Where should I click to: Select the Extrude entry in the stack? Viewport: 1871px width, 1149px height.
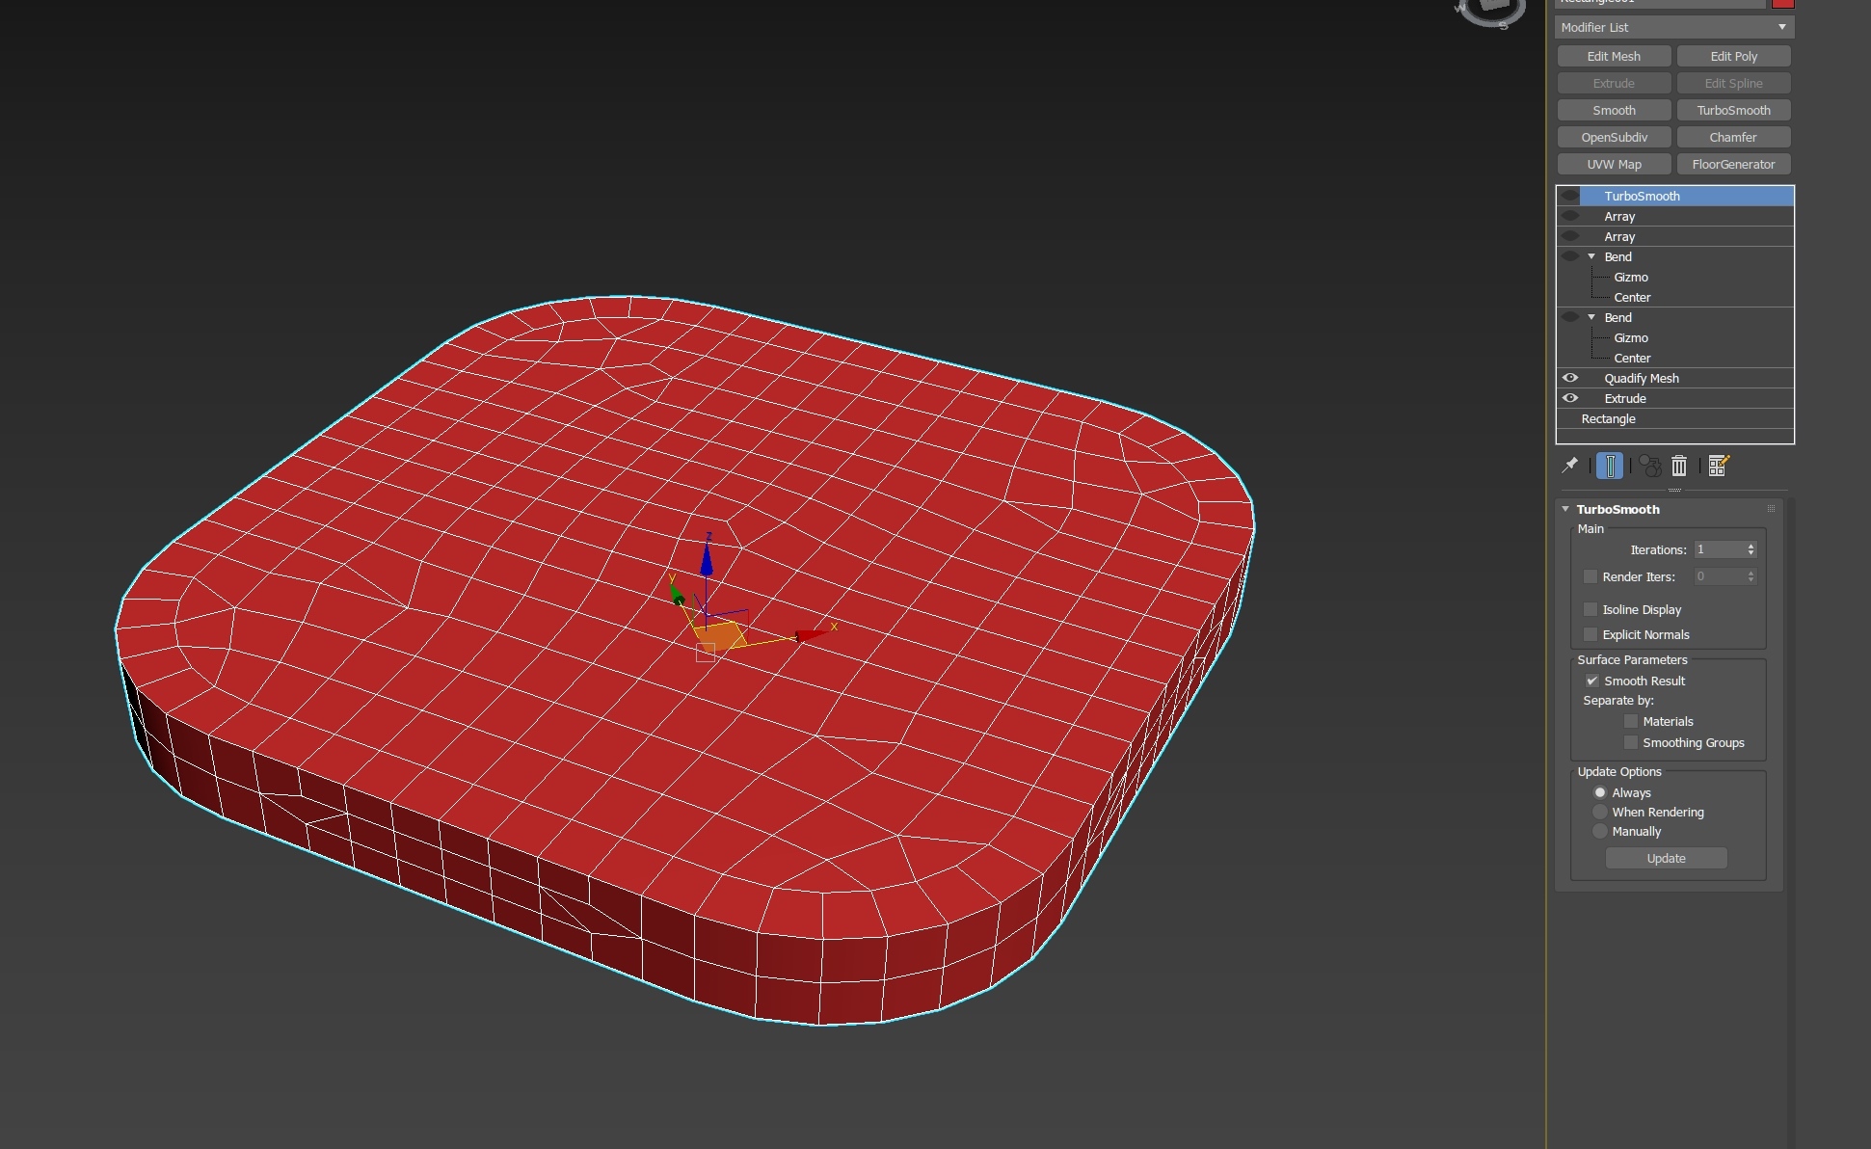tap(1675, 398)
